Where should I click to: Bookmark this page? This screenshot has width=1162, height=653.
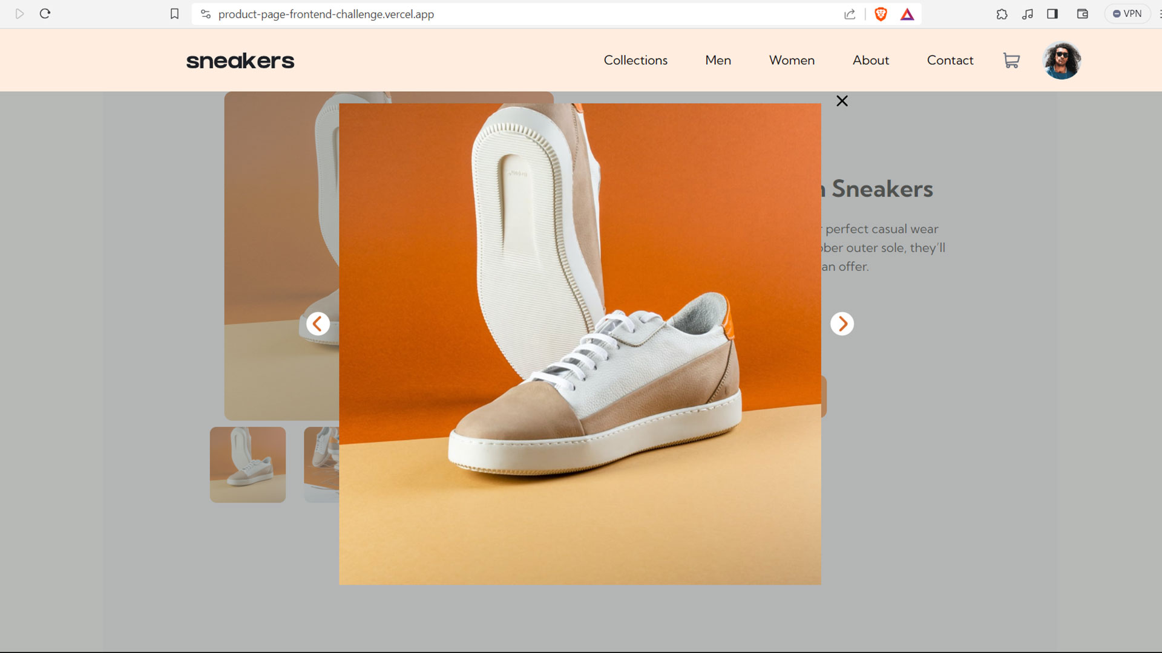[174, 14]
